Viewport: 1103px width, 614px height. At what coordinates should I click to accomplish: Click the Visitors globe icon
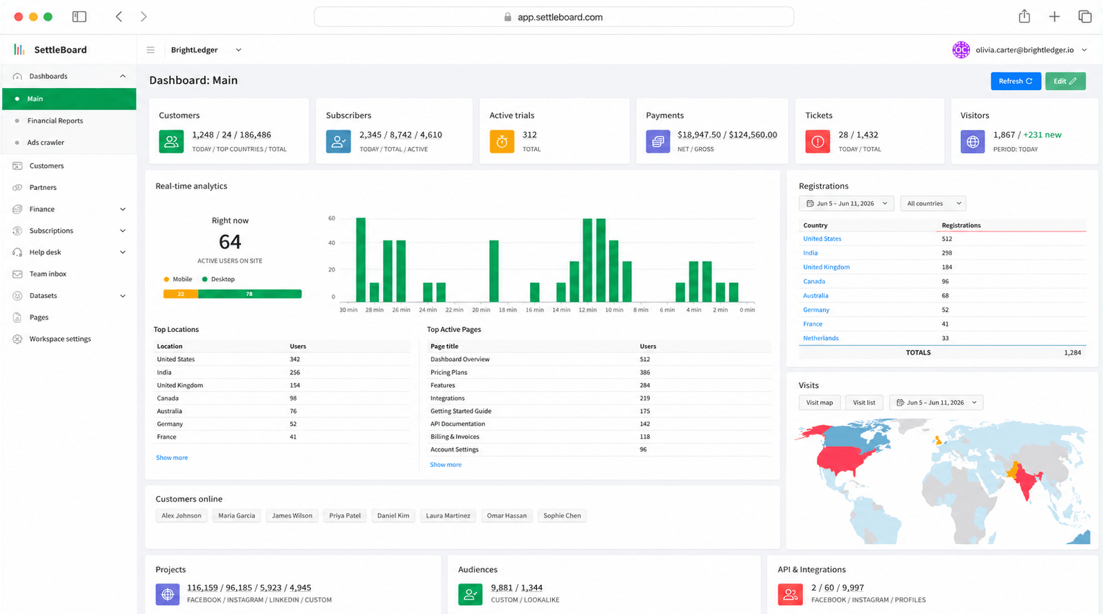point(973,141)
